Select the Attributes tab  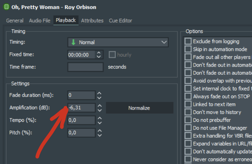92,21
